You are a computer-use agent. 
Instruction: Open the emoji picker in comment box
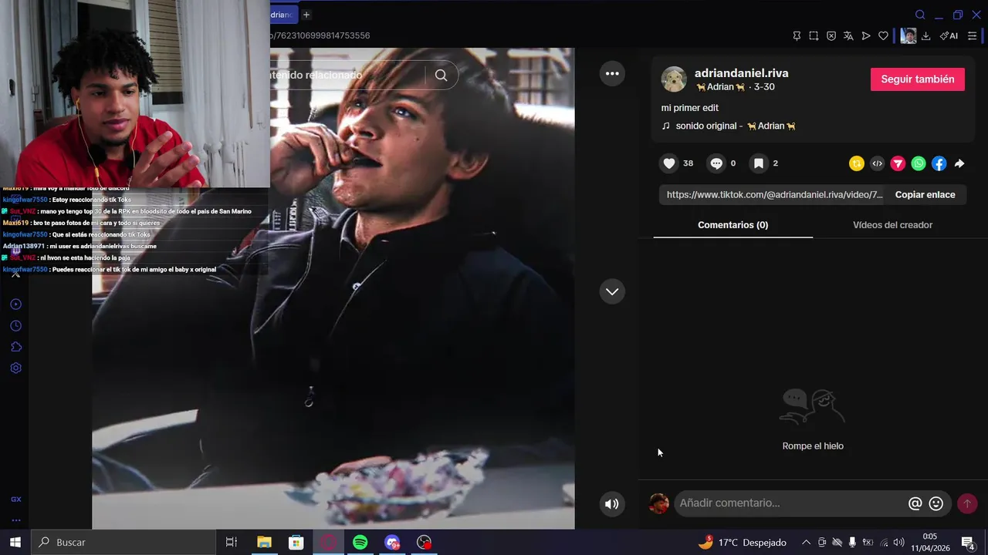pos(936,503)
